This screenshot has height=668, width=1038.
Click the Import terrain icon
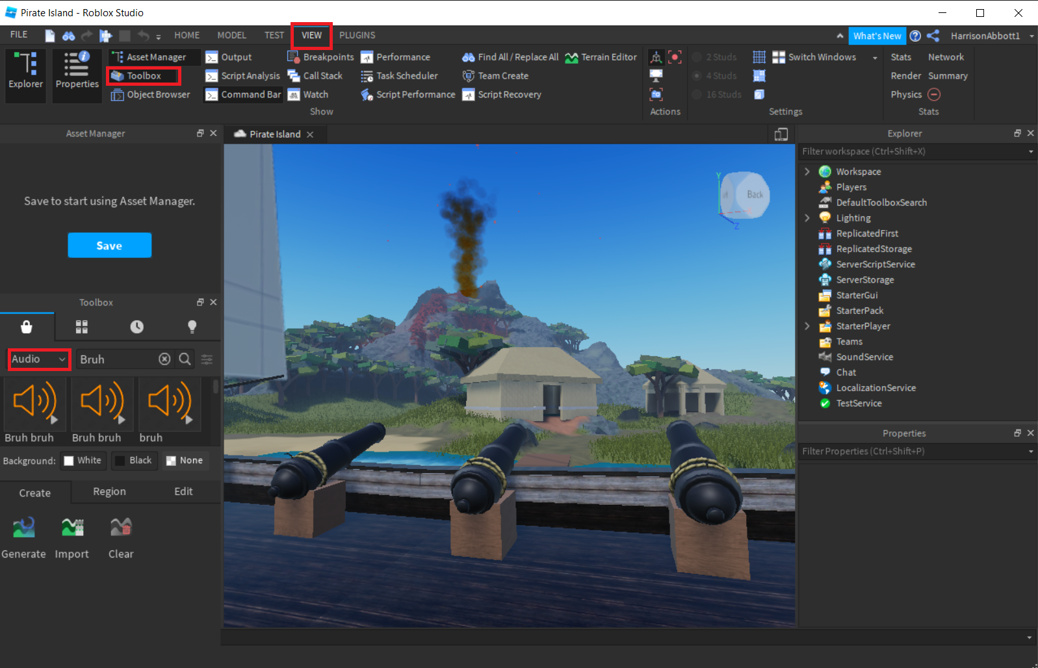click(72, 528)
